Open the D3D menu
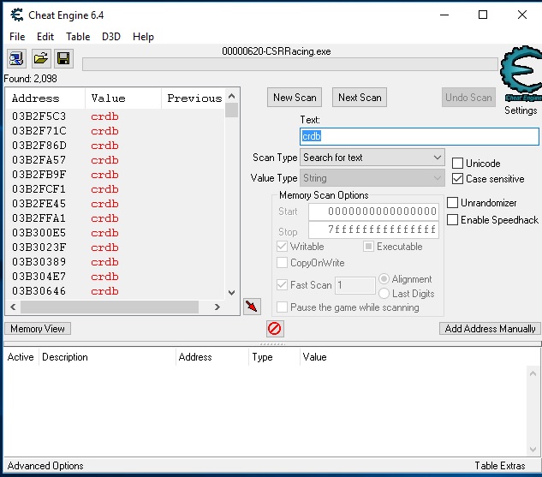 (111, 37)
